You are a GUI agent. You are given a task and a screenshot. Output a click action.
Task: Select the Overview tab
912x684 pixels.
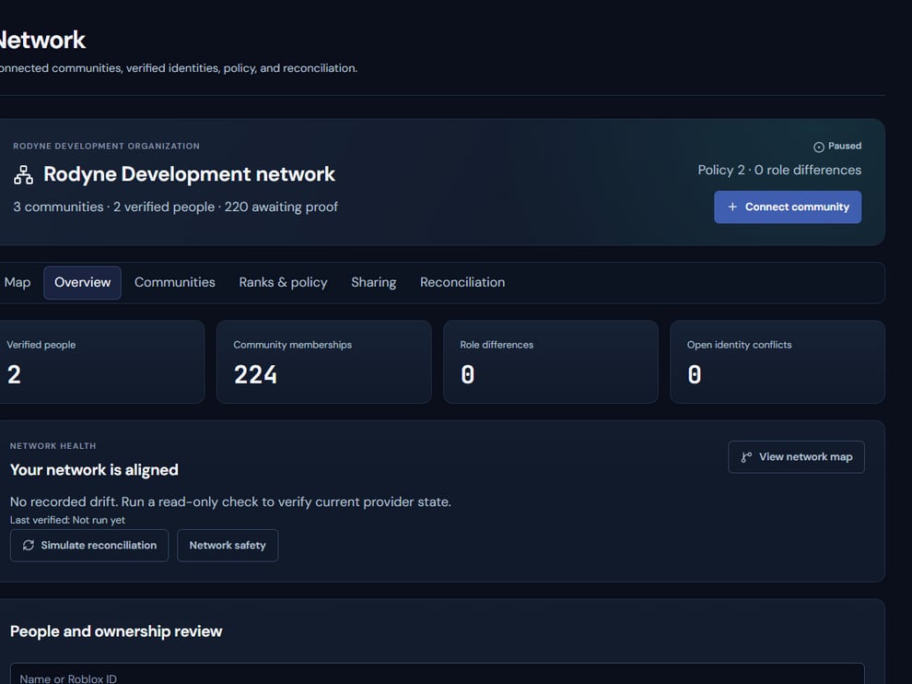point(82,282)
